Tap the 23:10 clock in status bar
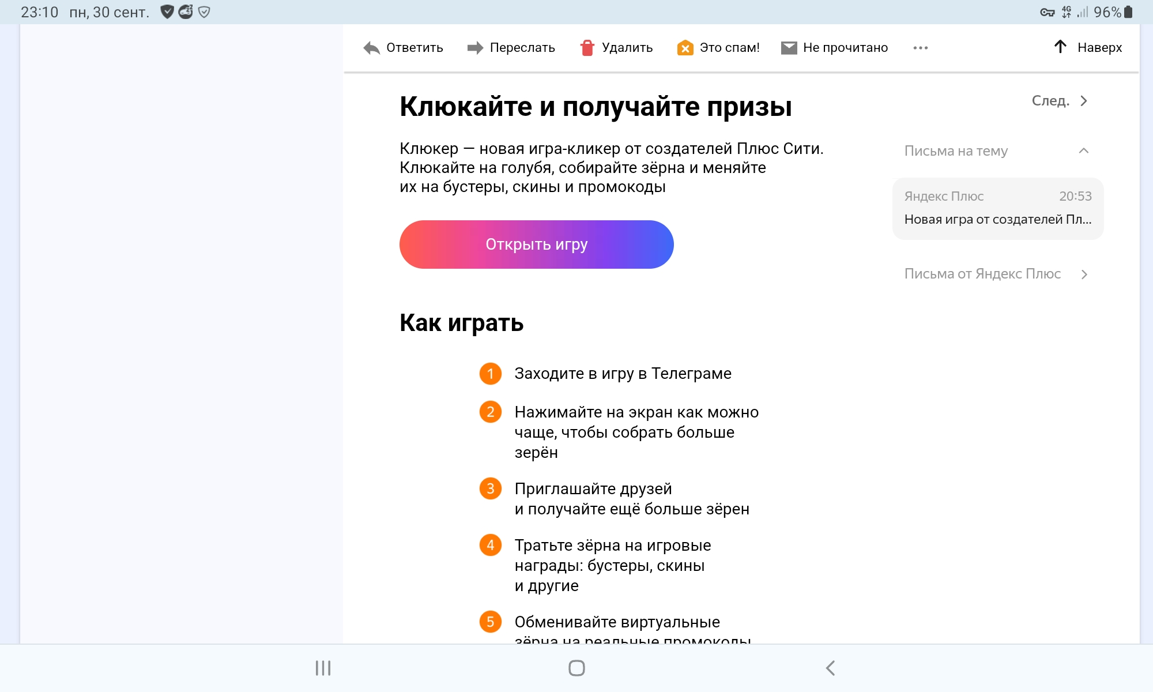The image size is (1153, 692). pyautogui.click(x=39, y=12)
